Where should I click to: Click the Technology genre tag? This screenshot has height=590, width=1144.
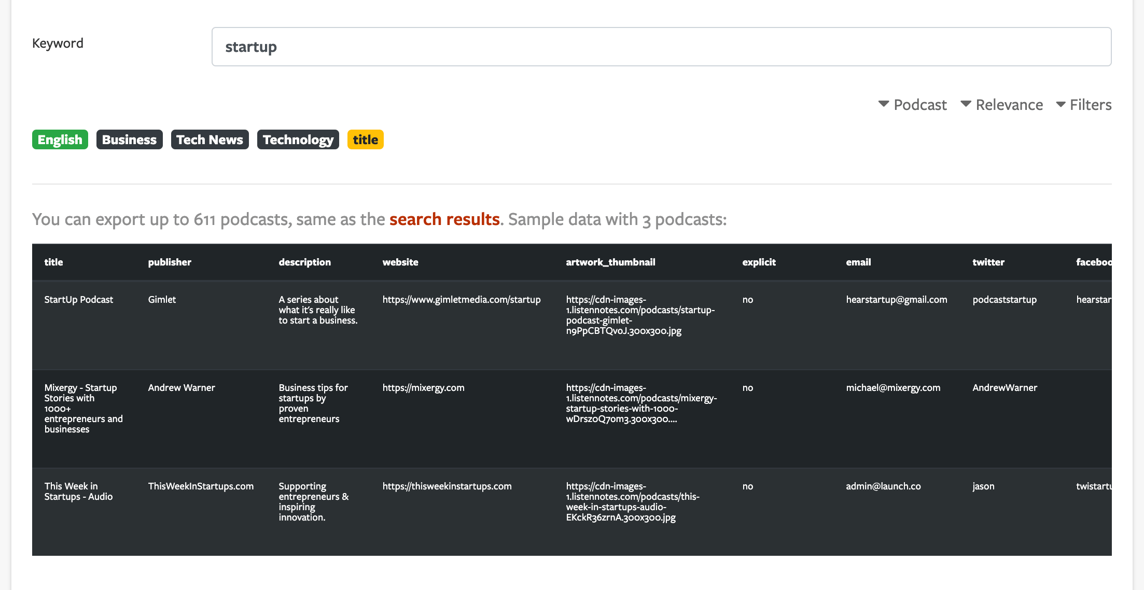coord(298,139)
